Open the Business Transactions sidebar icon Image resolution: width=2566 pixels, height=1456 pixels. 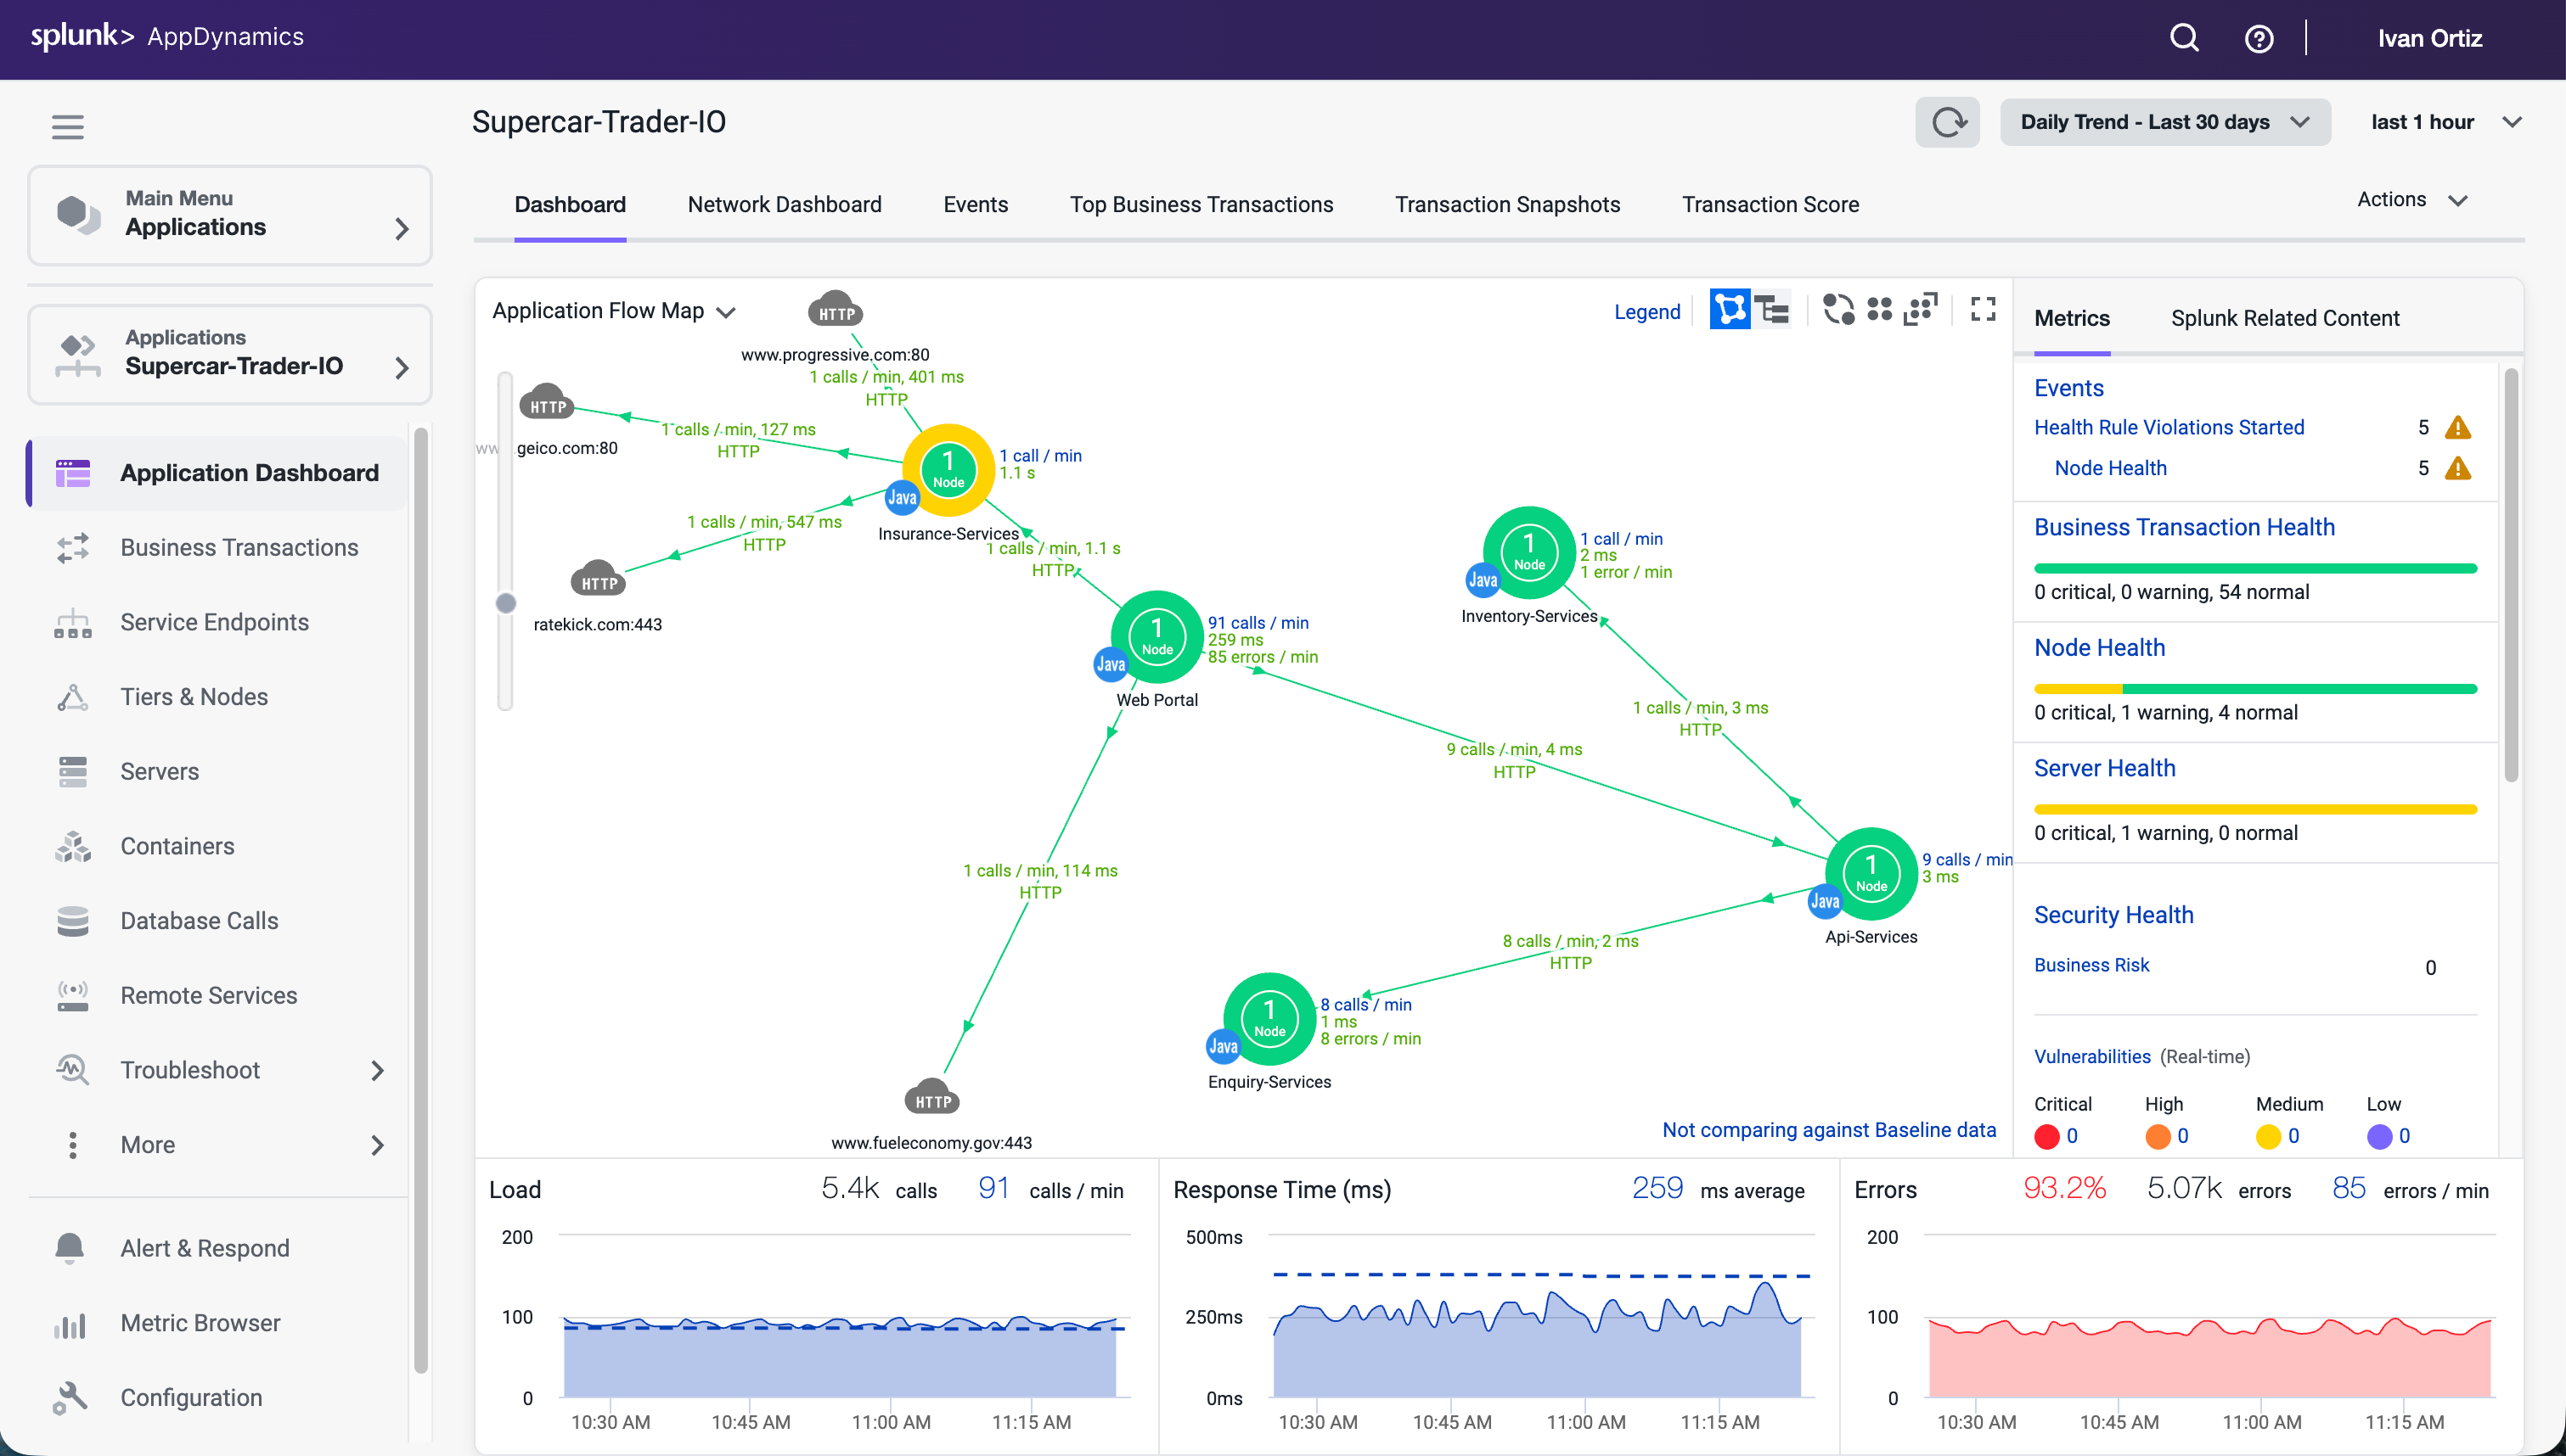[x=73, y=548]
